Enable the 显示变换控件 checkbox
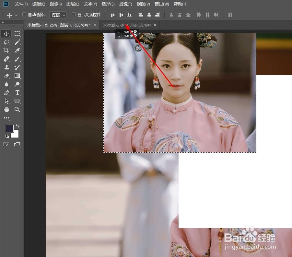The image size is (292, 257). point(74,14)
